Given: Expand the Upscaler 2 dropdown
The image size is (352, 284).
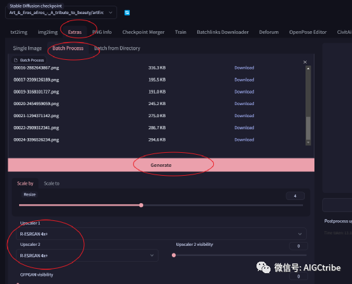Looking at the screenshot, I should (87, 255).
